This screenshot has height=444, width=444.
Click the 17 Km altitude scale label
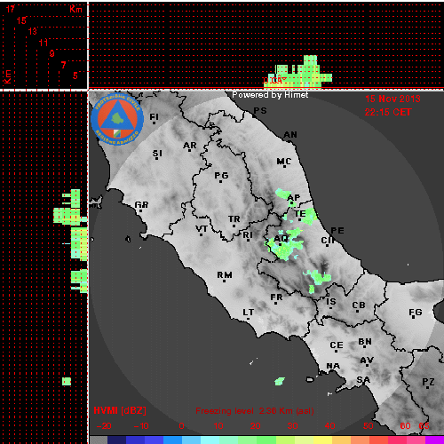[x=11, y=9]
